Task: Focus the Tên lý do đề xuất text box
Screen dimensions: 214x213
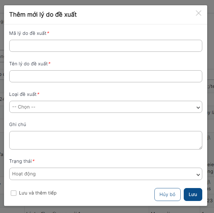Action: tap(106, 76)
